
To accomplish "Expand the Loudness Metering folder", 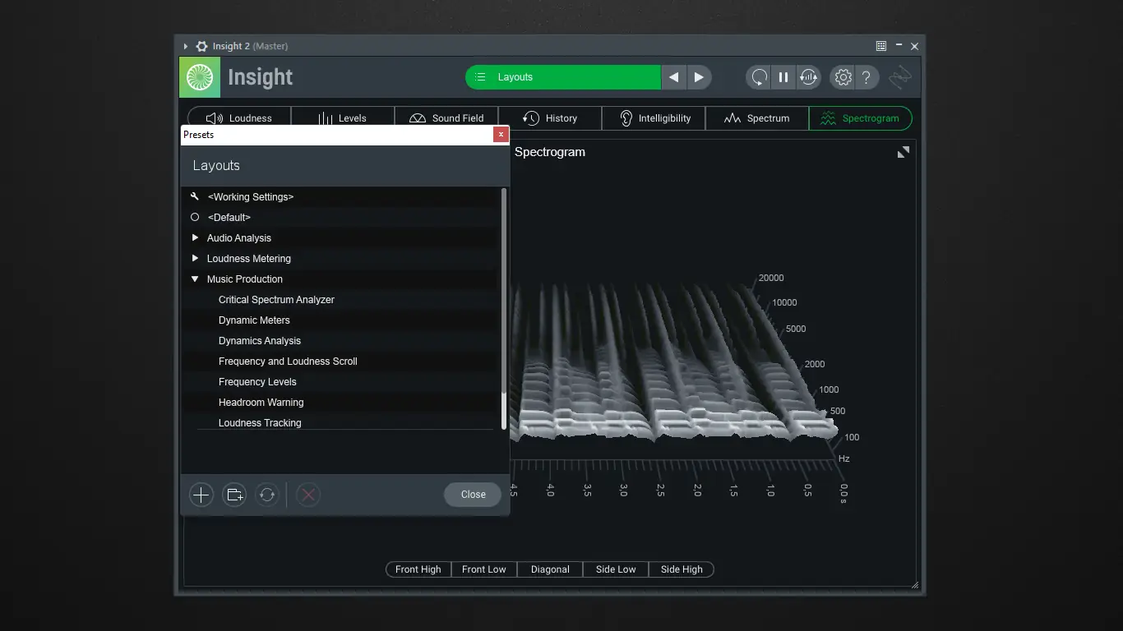I will tap(195, 259).
